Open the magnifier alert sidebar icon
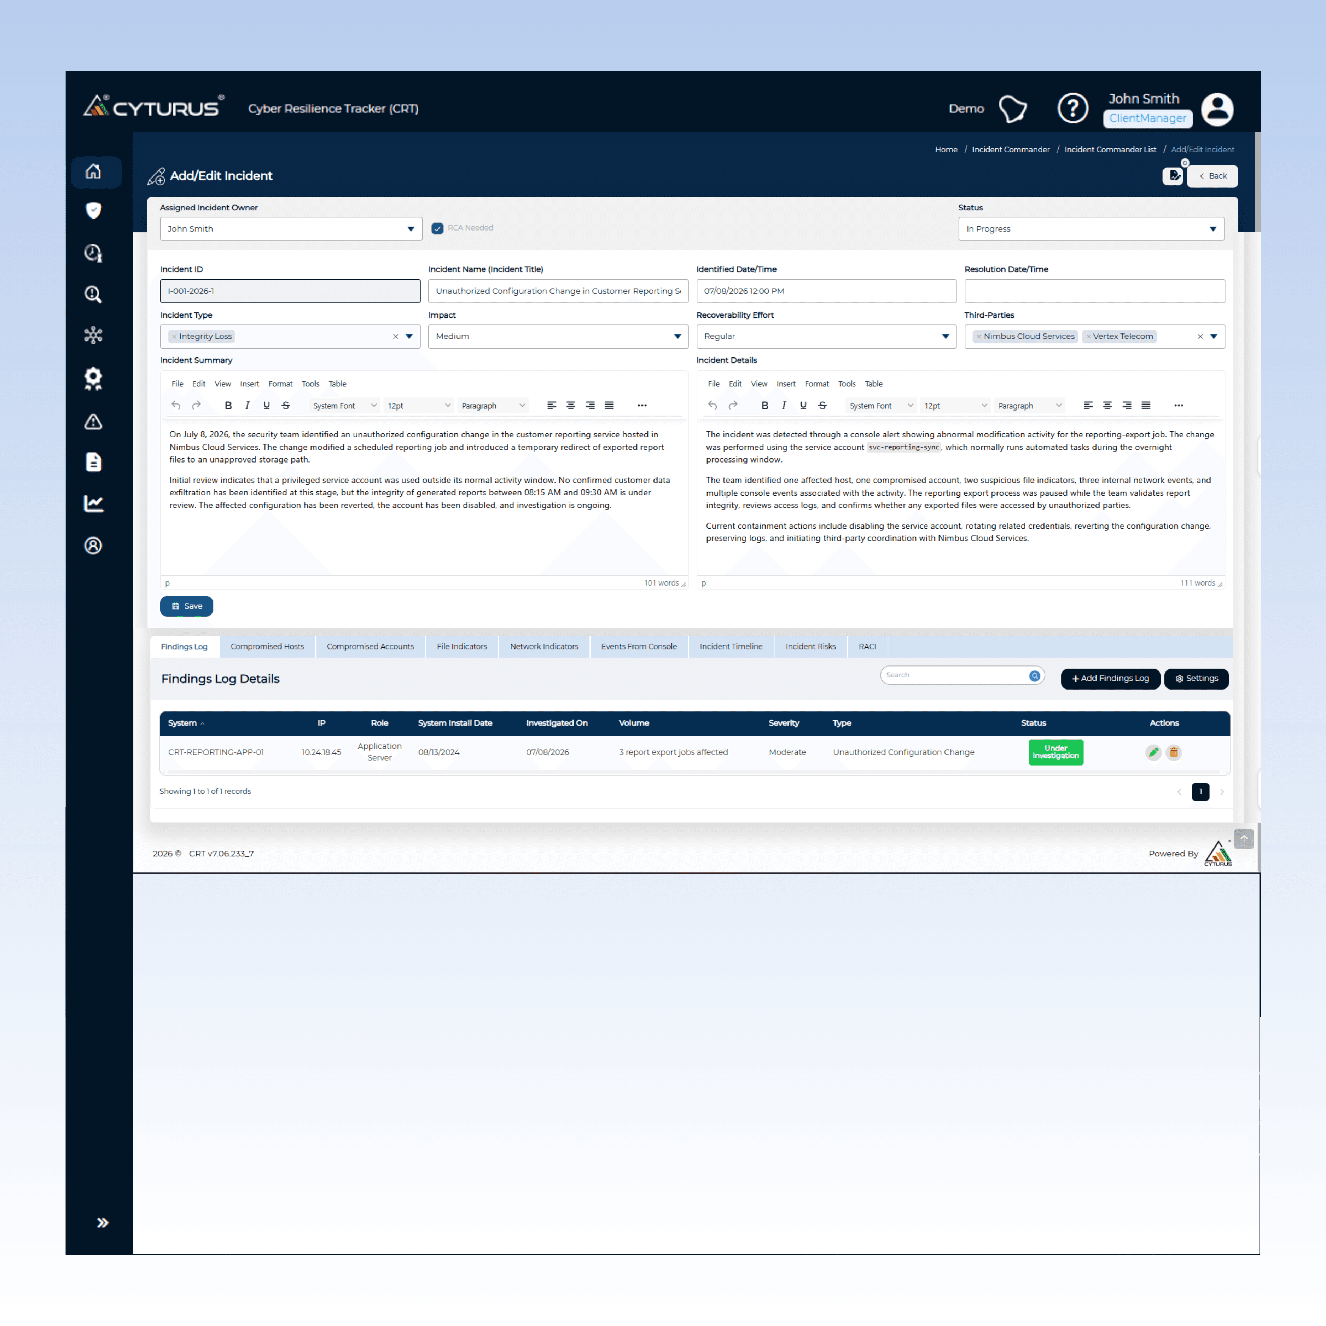1326x1326 pixels. [93, 295]
